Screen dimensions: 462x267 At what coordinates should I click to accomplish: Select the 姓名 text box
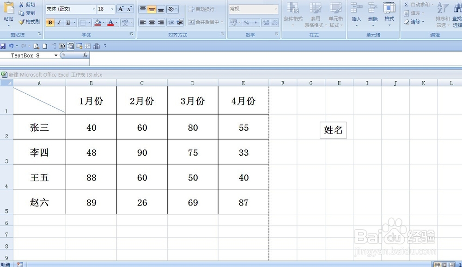coord(333,130)
